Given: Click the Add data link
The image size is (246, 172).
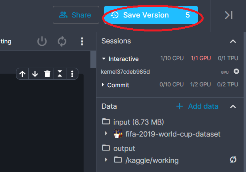Looking at the screenshot, I should coord(197,106).
